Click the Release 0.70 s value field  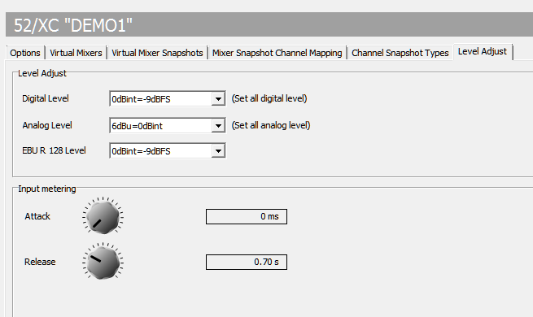coord(247,262)
